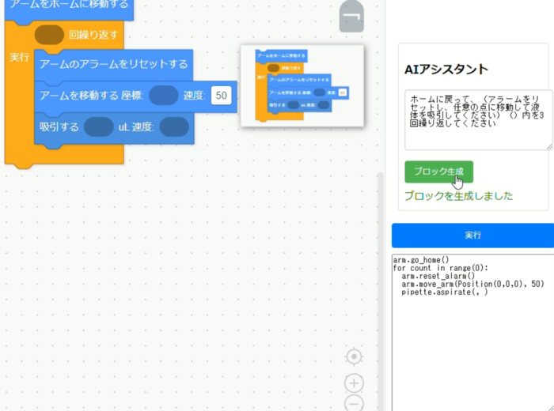Center the workspace with the crosshair icon

(x=354, y=356)
